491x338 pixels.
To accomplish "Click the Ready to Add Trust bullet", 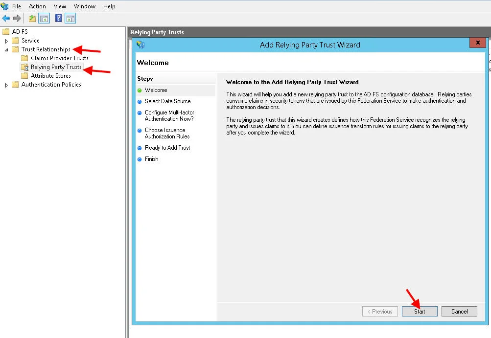I will (x=140, y=148).
